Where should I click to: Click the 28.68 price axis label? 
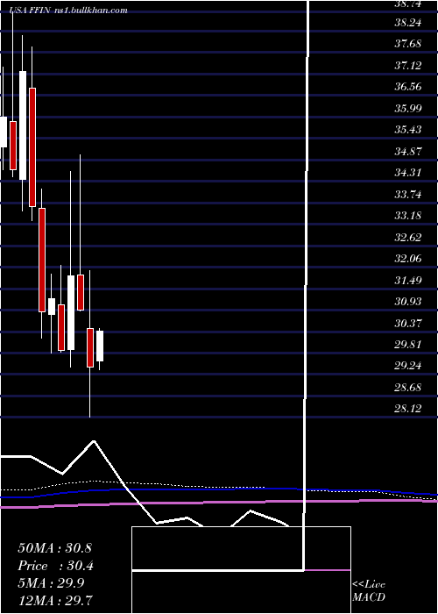pyautogui.click(x=407, y=388)
